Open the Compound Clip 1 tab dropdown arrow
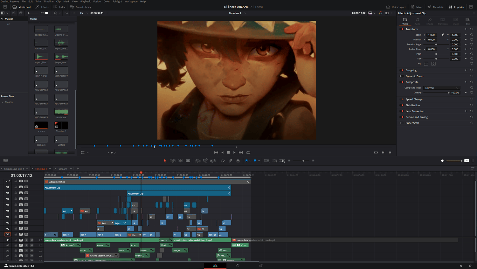477x269 pixels. pos(27,169)
